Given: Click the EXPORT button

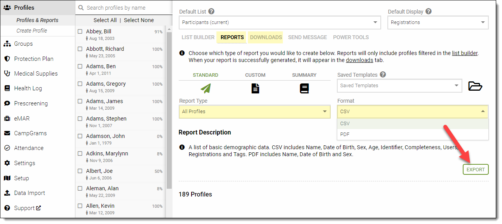Looking at the screenshot, I should click(476, 169).
